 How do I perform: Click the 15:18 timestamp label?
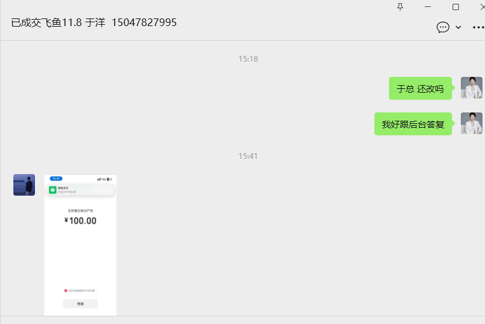point(248,58)
